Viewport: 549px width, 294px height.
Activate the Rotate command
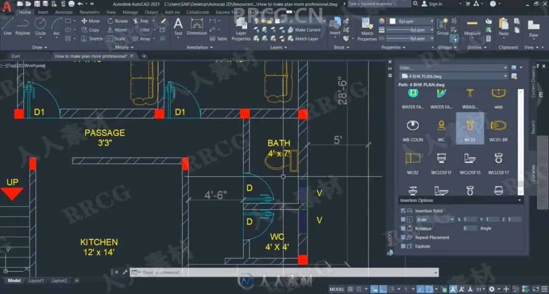click(118, 21)
